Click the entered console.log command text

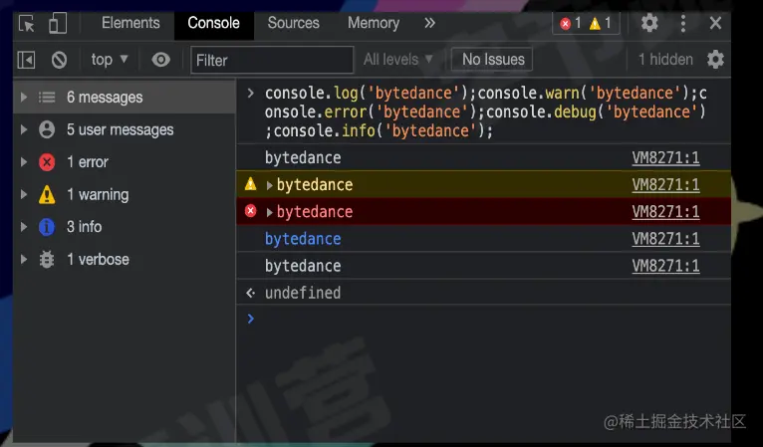pos(486,112)
